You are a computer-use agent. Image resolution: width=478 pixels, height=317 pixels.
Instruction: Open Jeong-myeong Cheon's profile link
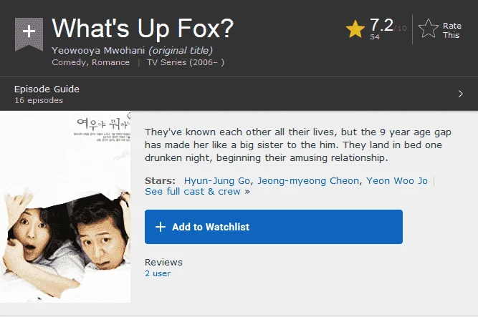coord(308,181)
